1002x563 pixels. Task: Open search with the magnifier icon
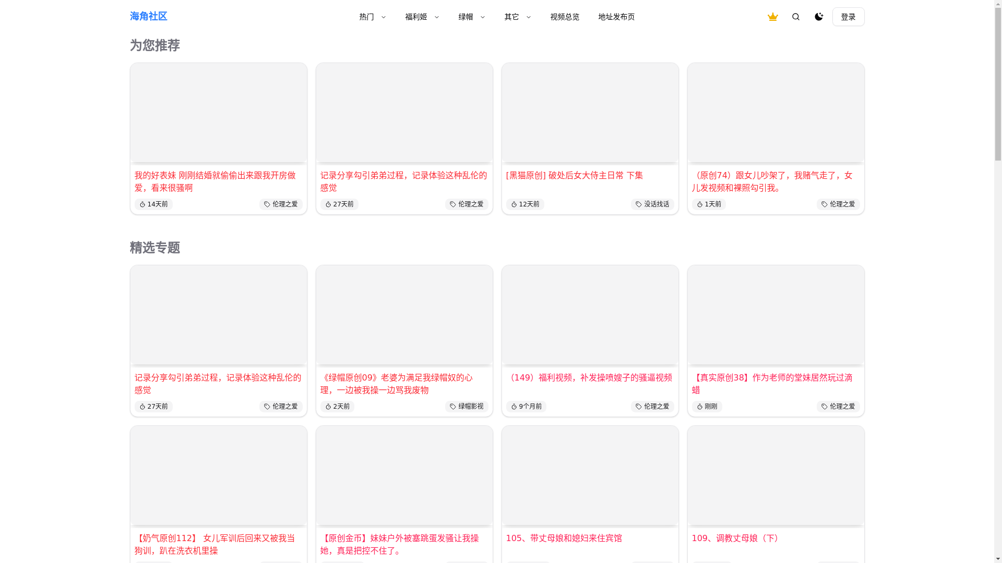pyautogui.click(x=795, y=17)
